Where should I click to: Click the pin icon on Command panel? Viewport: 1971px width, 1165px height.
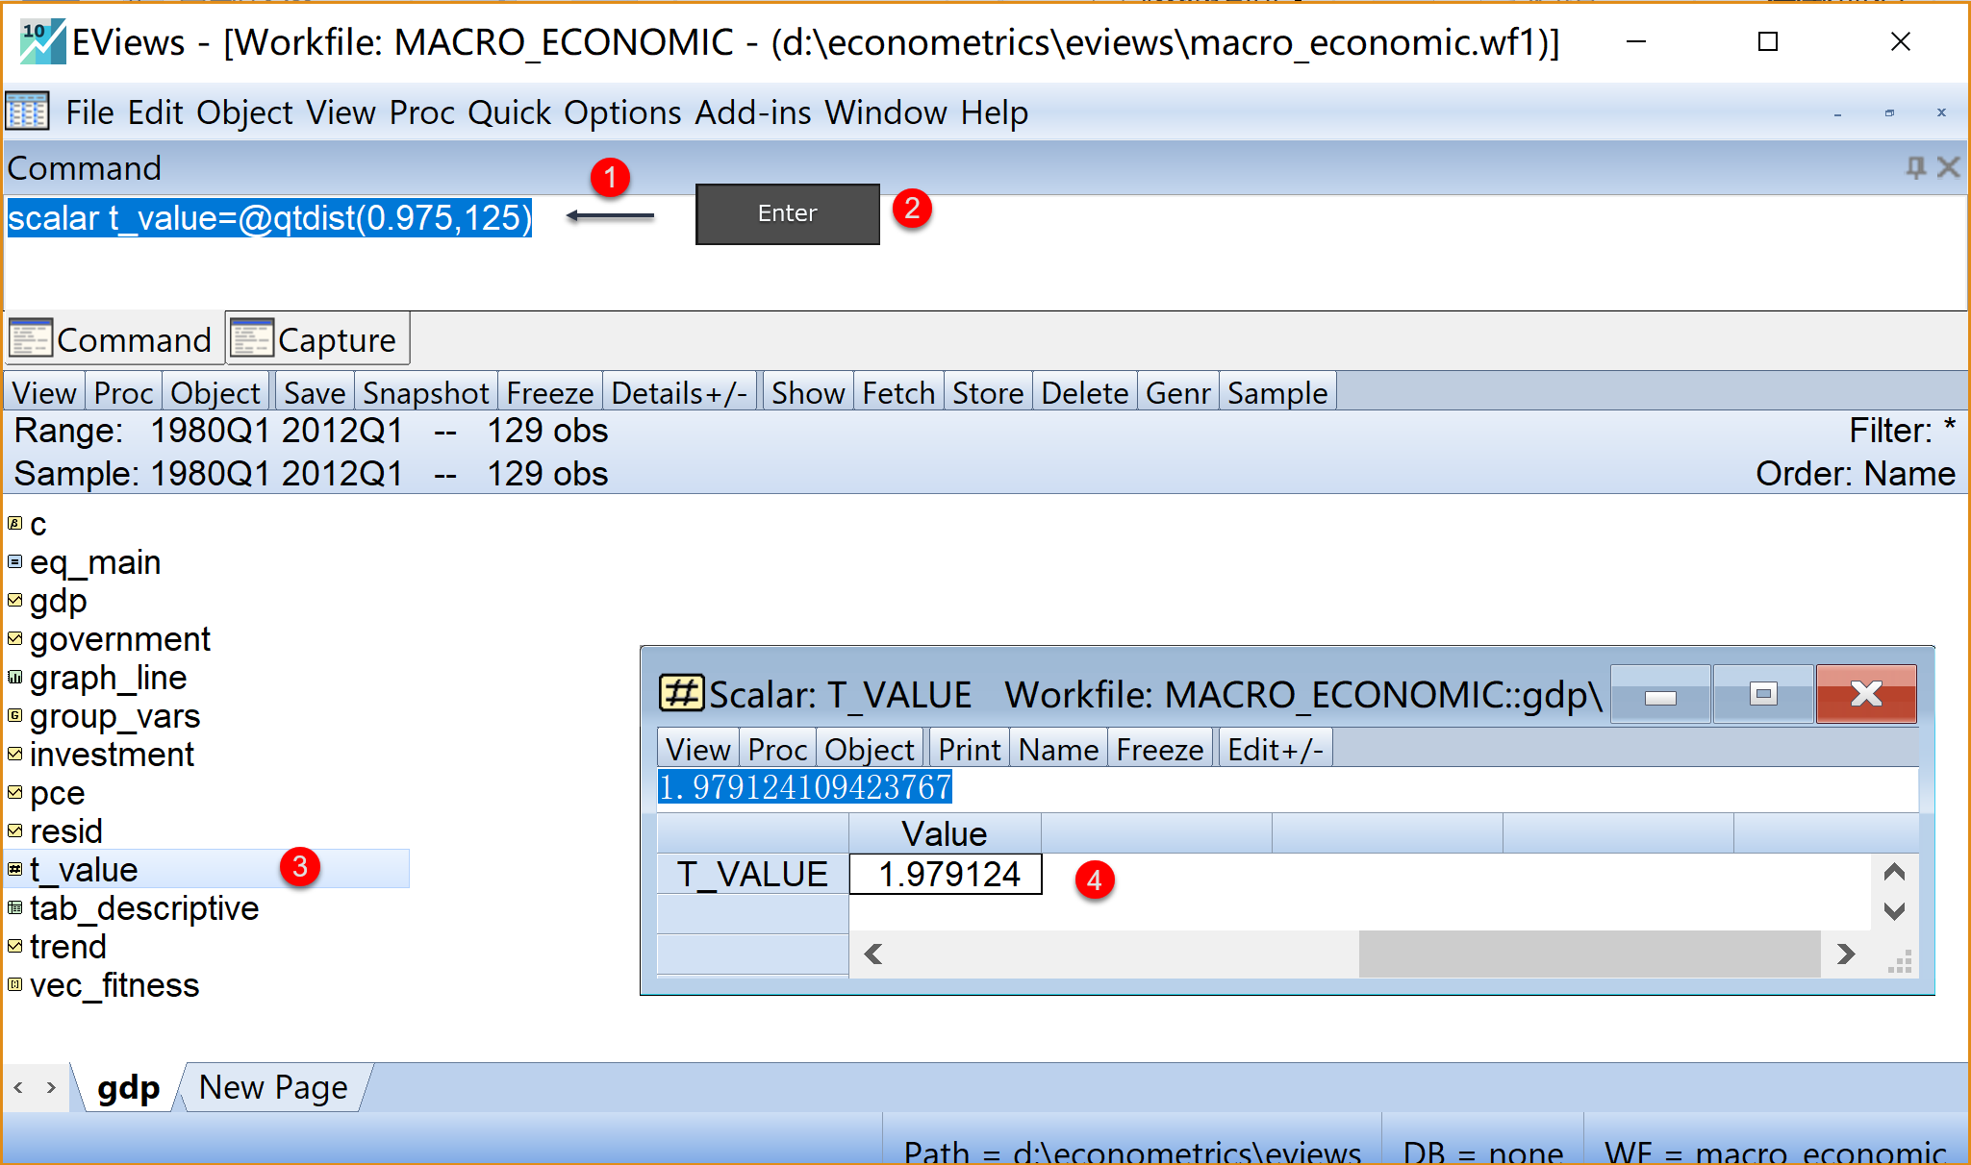coord(1915,168)
